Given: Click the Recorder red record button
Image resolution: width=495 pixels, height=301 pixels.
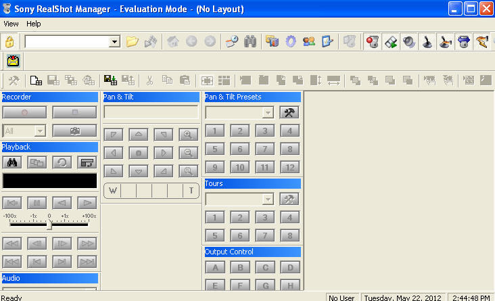Looking at the screenshot, I should point(24,112).
